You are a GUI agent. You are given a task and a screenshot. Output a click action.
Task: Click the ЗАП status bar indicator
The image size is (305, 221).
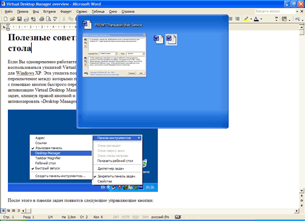point(116,217)
